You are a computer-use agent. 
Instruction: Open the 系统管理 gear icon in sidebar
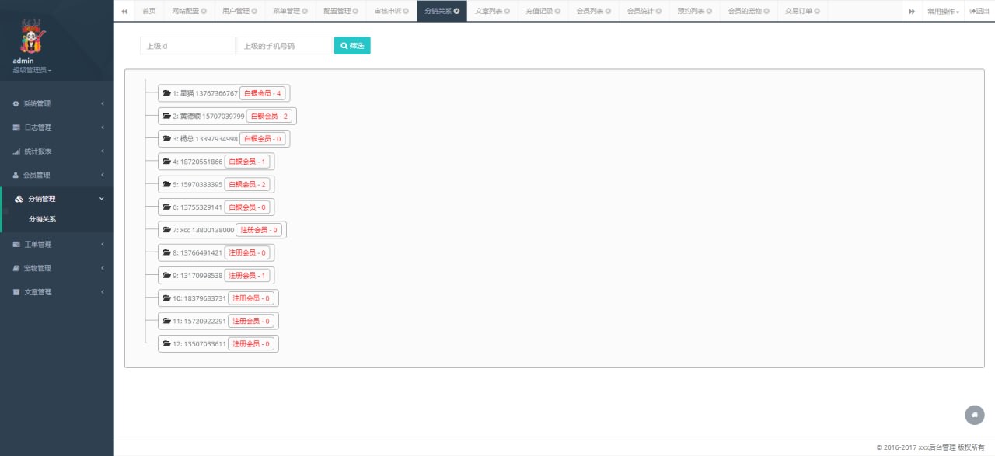(x=16, y=103)
